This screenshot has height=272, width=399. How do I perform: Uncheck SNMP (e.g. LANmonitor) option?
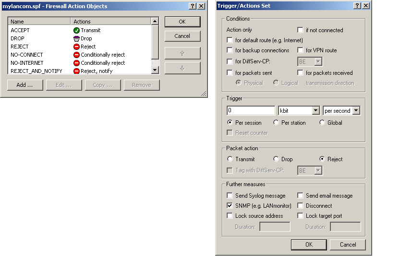[230, 206]
